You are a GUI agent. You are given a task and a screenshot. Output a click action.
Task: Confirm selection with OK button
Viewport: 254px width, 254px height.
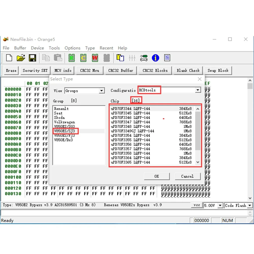coord(157,176)
